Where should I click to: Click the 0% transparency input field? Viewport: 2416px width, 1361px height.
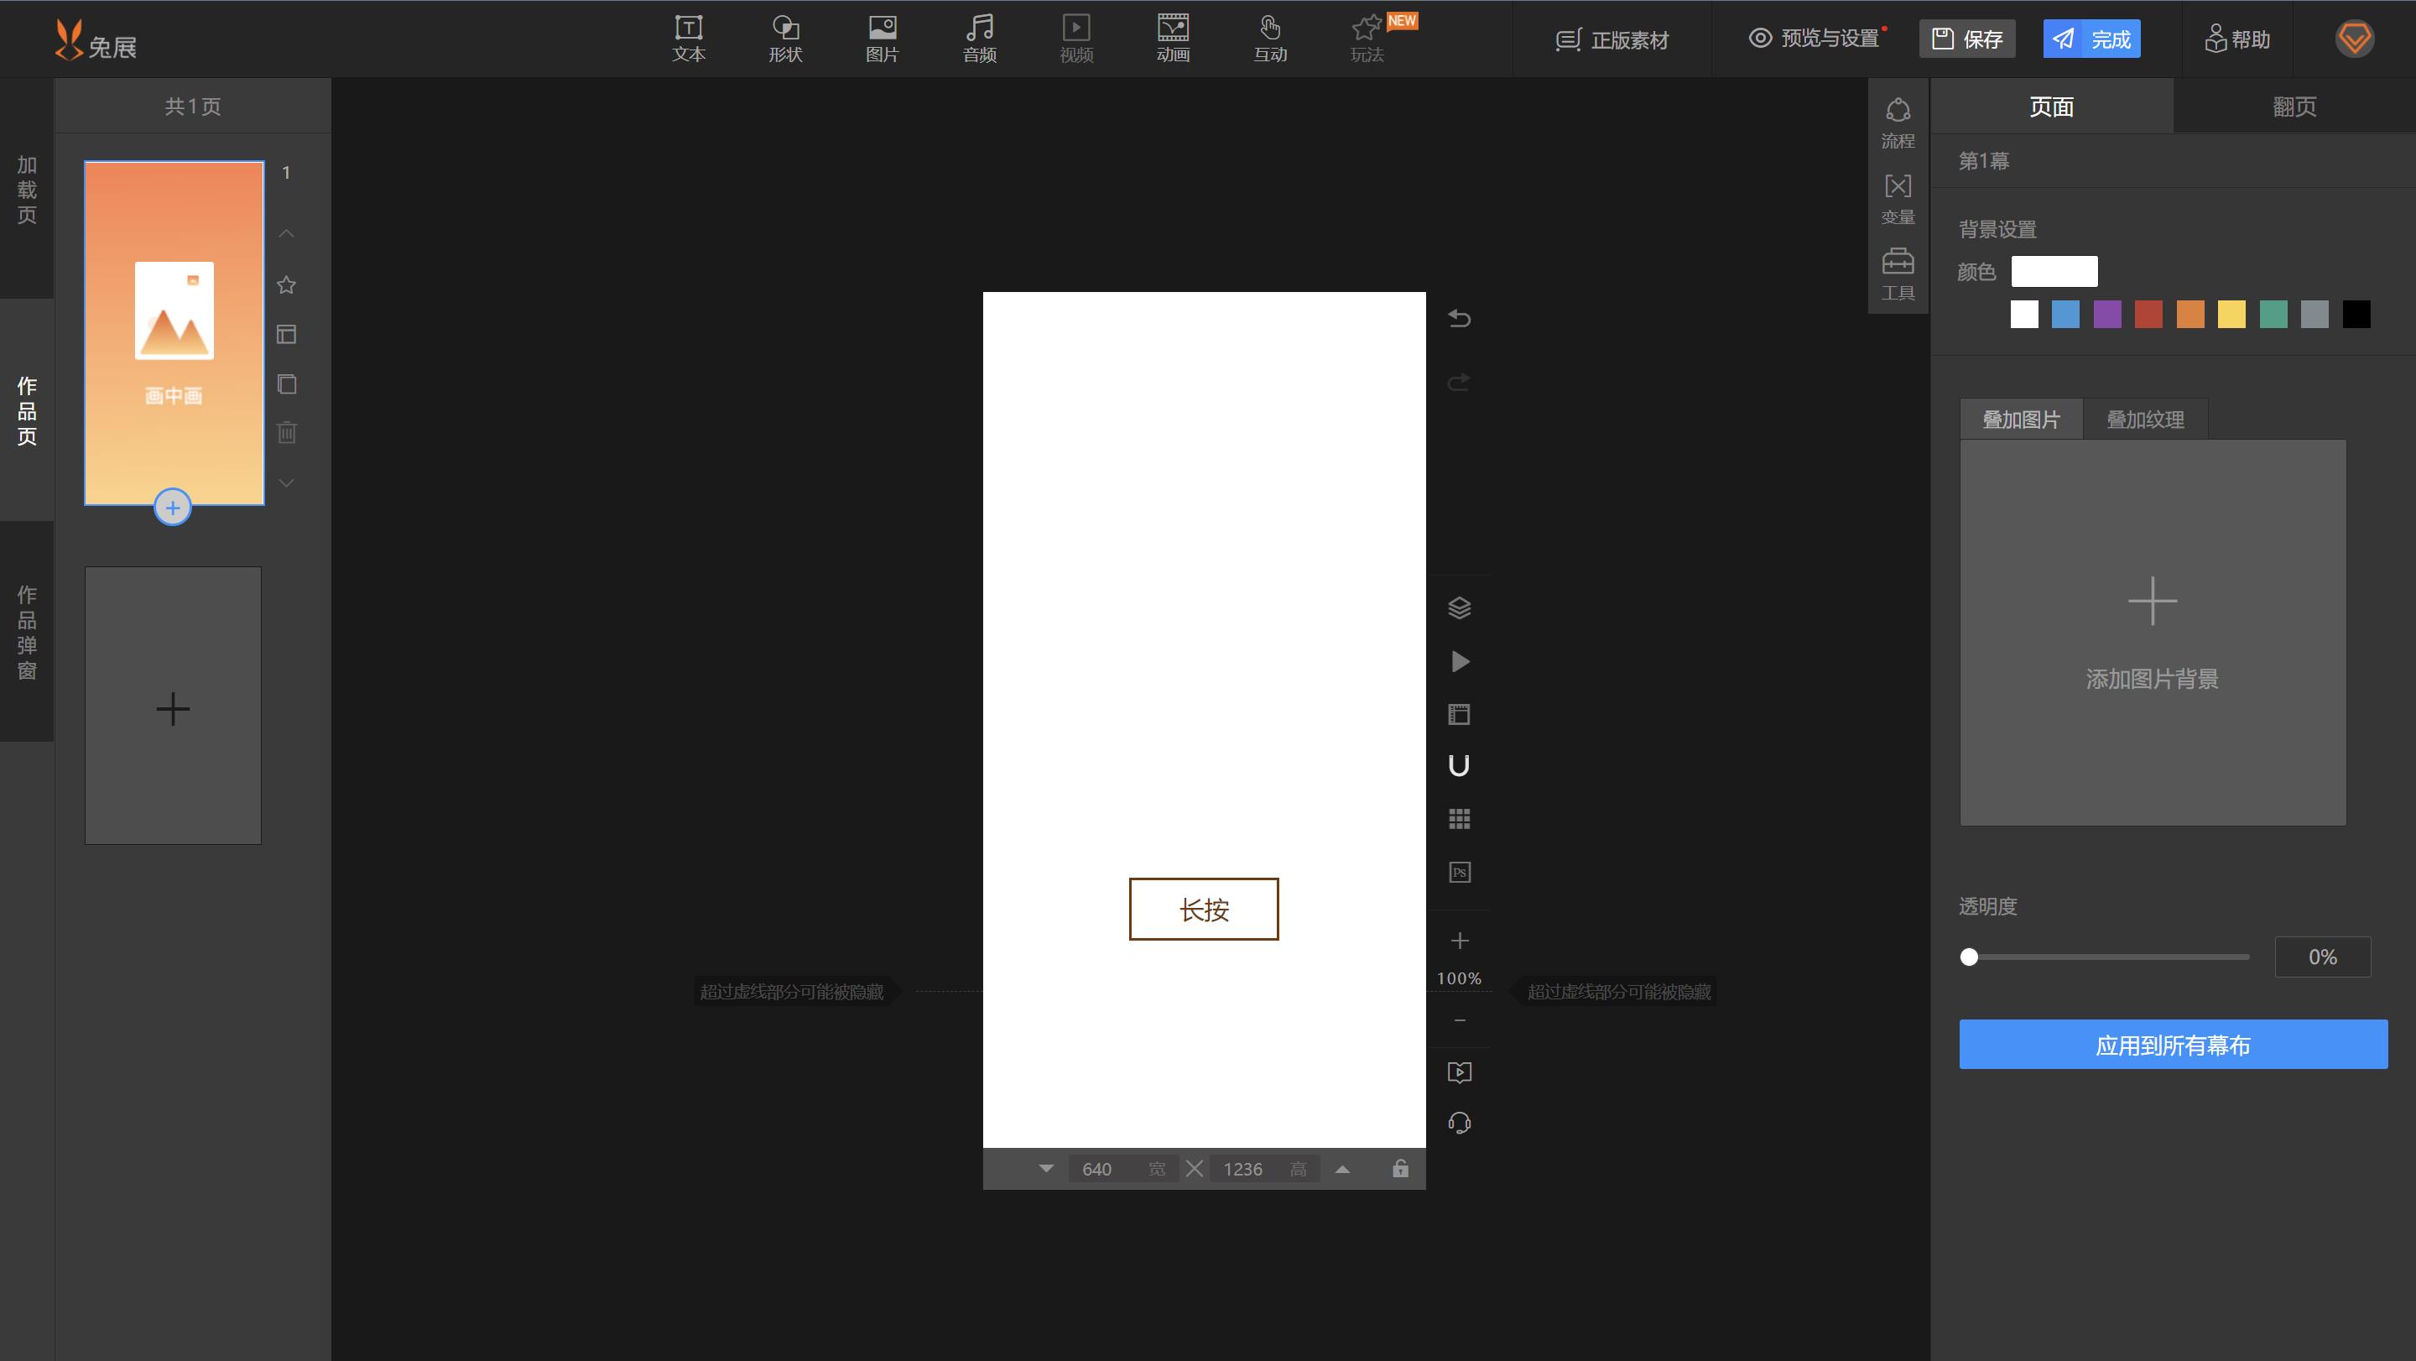pos(2322,957)
